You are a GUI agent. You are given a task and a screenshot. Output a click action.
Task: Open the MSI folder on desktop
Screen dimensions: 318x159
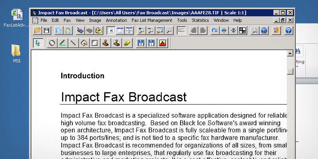click(16, 50)
